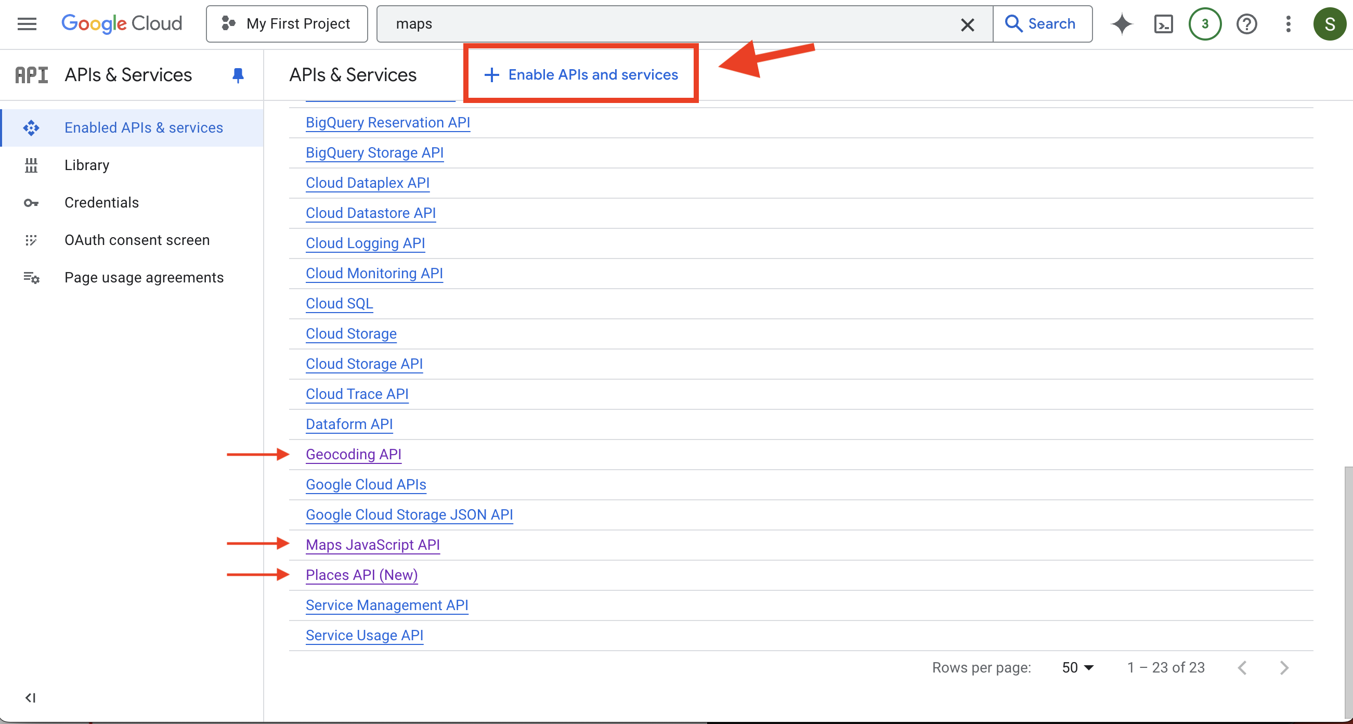The width and height of the screenshot is (1353, 724).
Task: Open notifications badge showing 3
Action: pos(1204,23)
